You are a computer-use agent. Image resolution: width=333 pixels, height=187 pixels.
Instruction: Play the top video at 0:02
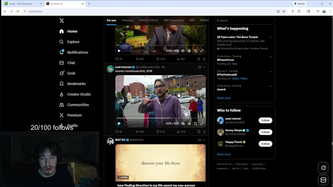tap(119, 51)
